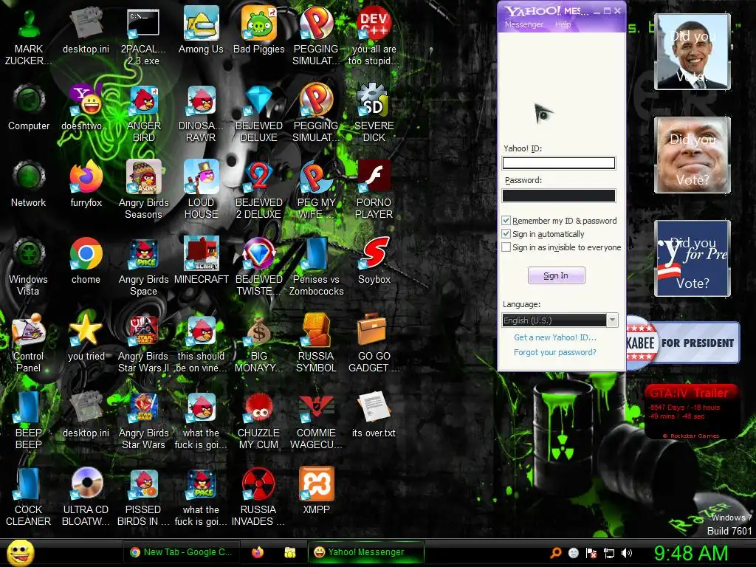Select the Yahoo! Messenger taskbar button
This screenshot has width=756, height=567.
(x=366, y=552)
